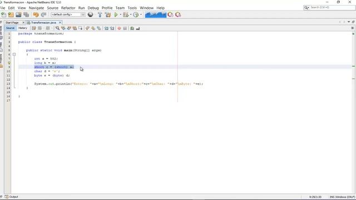Viewport: 356px width, 200px height.
Task: Click the line "int a = 502;"
Action: (x=46, y=59)
